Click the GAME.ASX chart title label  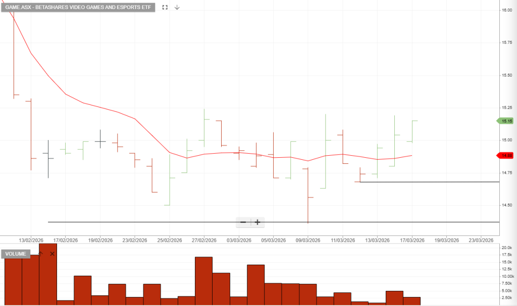(78, 8)
